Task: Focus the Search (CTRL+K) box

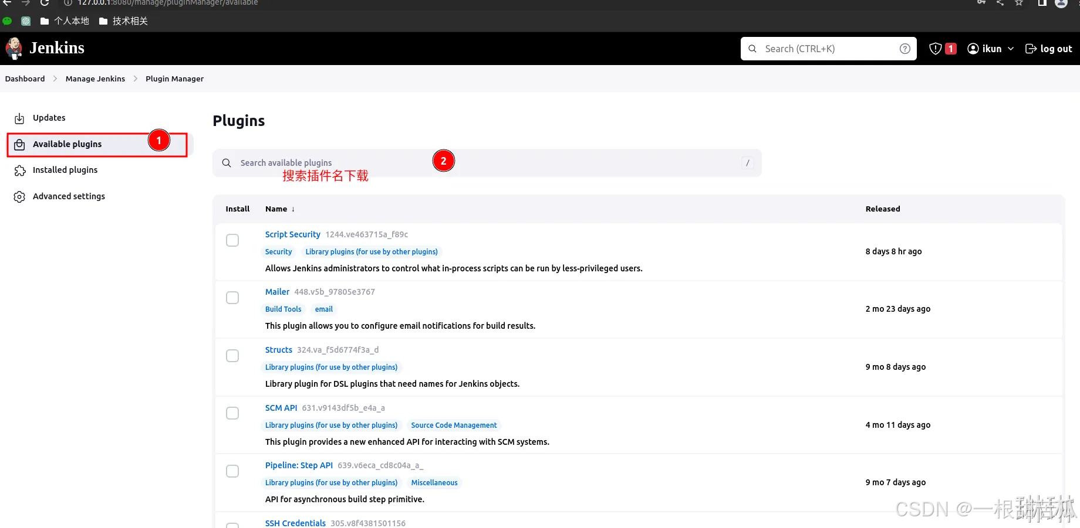Action: tap(828, 49)
